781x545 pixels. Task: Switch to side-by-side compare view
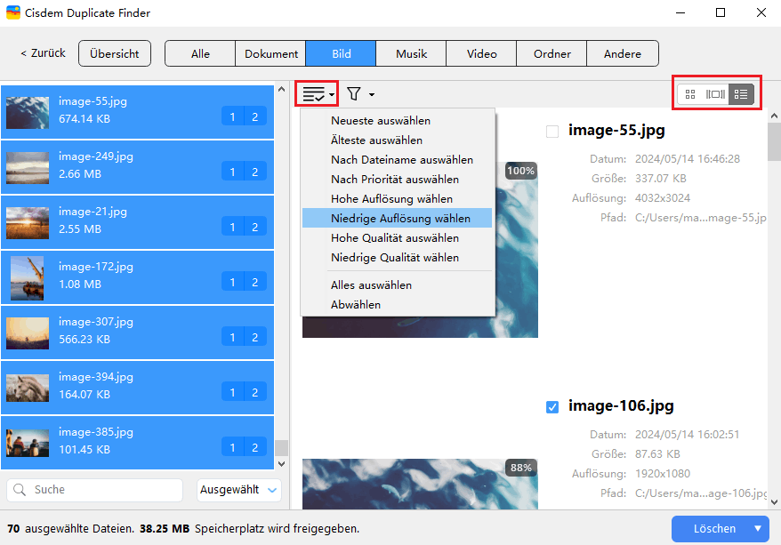(x=715, y=94)
